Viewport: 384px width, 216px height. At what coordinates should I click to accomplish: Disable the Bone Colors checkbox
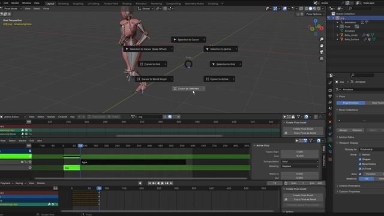coord(360,164)
